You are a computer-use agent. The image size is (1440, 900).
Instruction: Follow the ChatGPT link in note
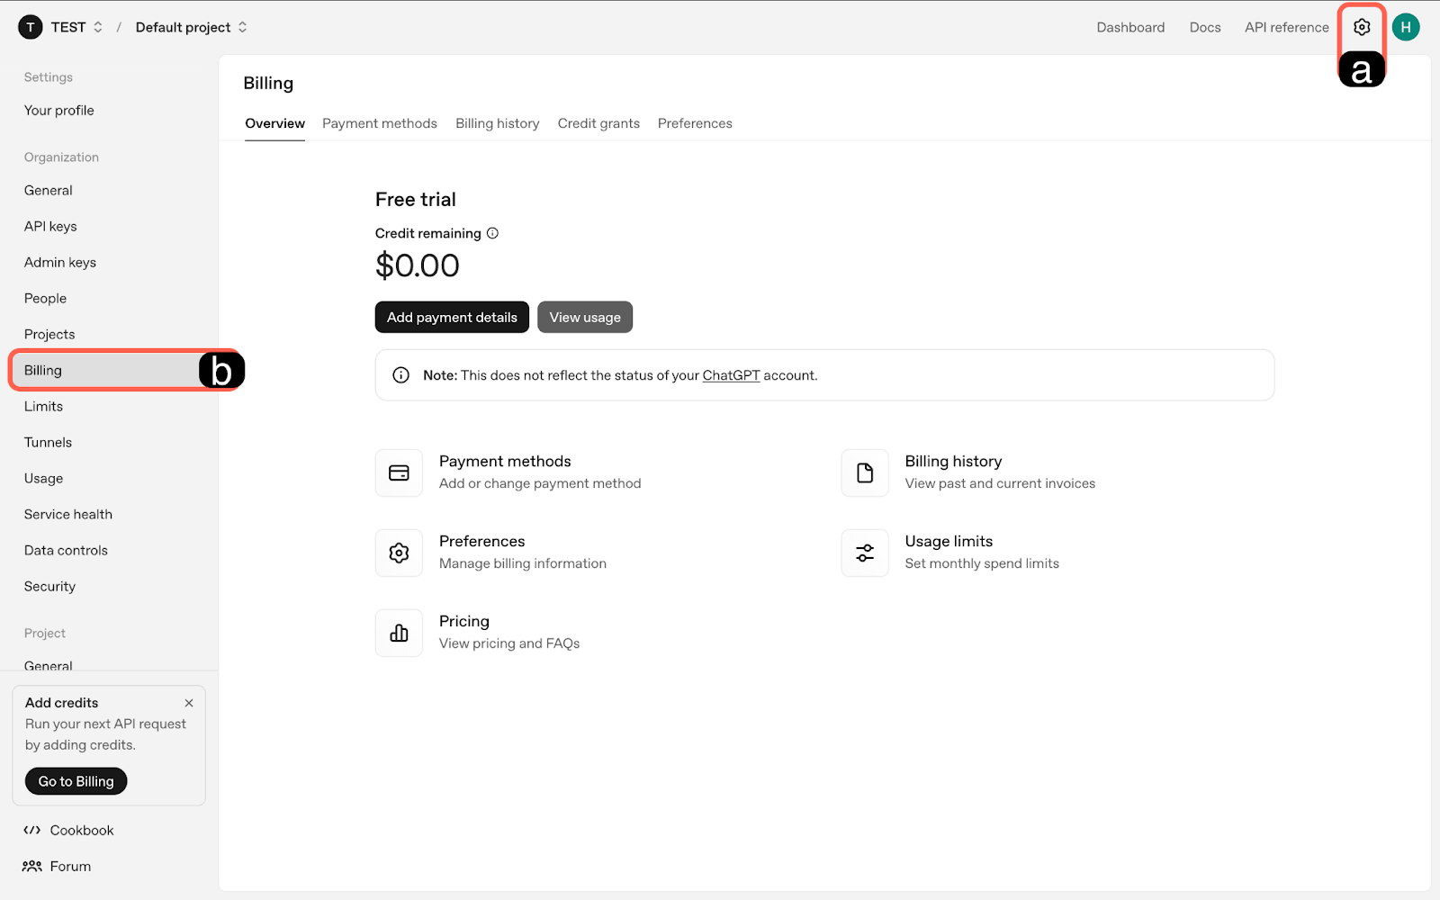(x=731, y=375)
